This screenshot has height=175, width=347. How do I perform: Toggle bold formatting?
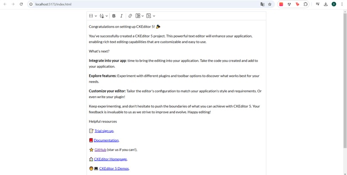[x=114, y=16]
